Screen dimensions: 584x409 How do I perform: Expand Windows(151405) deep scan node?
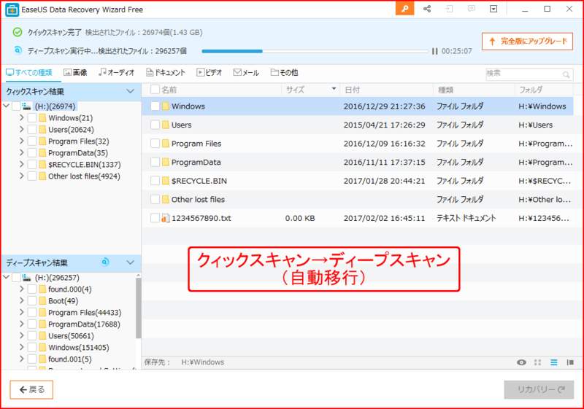22,347
